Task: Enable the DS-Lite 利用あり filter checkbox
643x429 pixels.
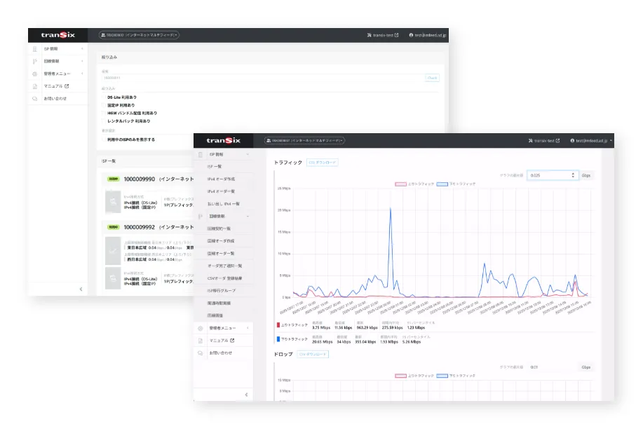Action: coord(104,97)
